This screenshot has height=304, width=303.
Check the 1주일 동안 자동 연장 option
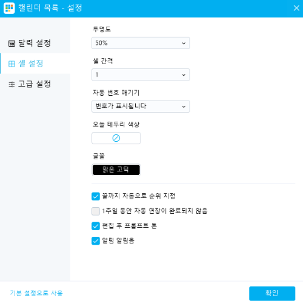click(96, 211)
